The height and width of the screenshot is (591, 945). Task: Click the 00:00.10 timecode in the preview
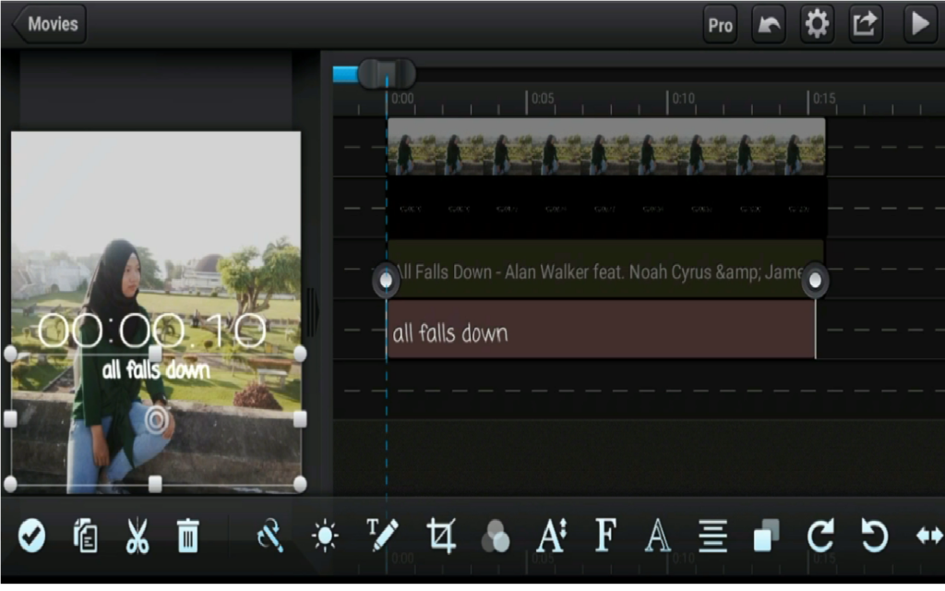[x=151, y=331]
